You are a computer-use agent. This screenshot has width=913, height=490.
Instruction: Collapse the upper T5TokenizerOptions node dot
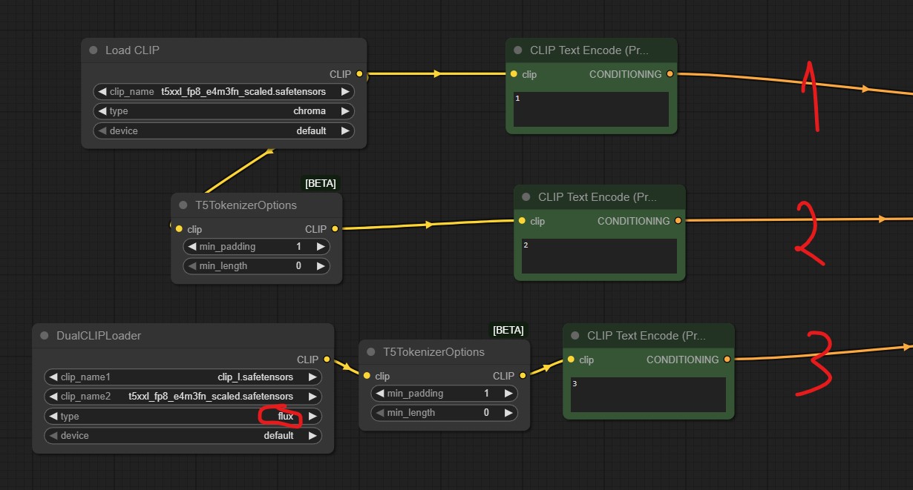(183, 205)
